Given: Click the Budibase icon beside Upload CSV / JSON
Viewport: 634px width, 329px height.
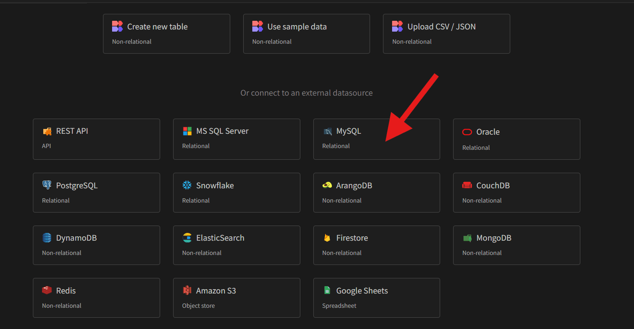Looking at the screenshot, I should [397, 26].
